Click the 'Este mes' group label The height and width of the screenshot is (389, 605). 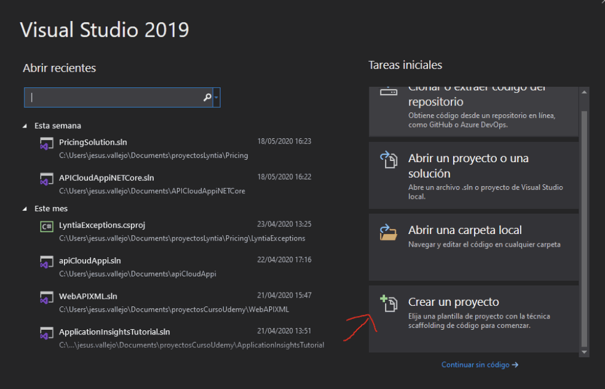tap(51, 209)
